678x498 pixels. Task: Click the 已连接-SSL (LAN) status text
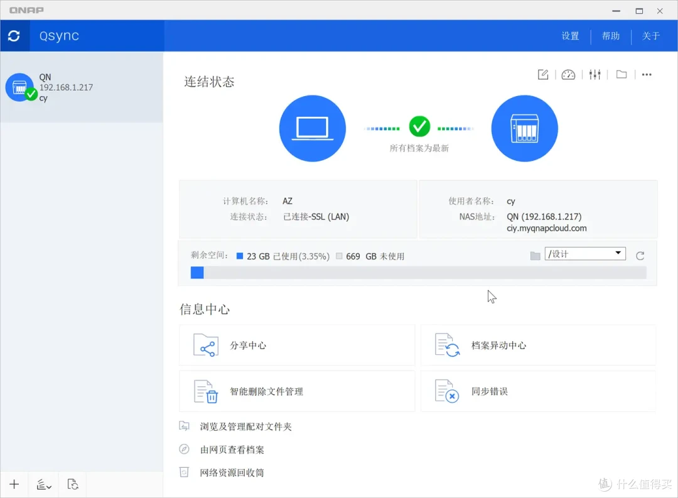tap(316, 217)
